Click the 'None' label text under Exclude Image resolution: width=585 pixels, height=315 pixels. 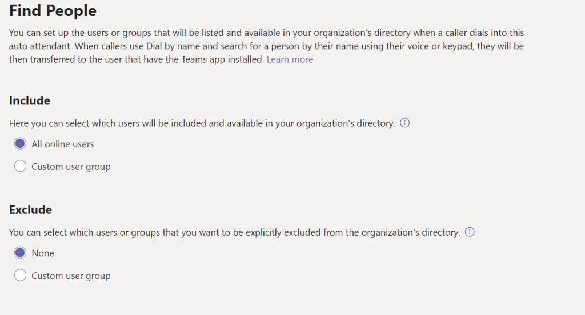[43, 253]
